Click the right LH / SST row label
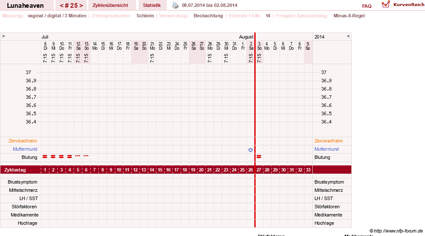This screenshot has width=425, height=236. pyautogui.click(x=324, y=198)
